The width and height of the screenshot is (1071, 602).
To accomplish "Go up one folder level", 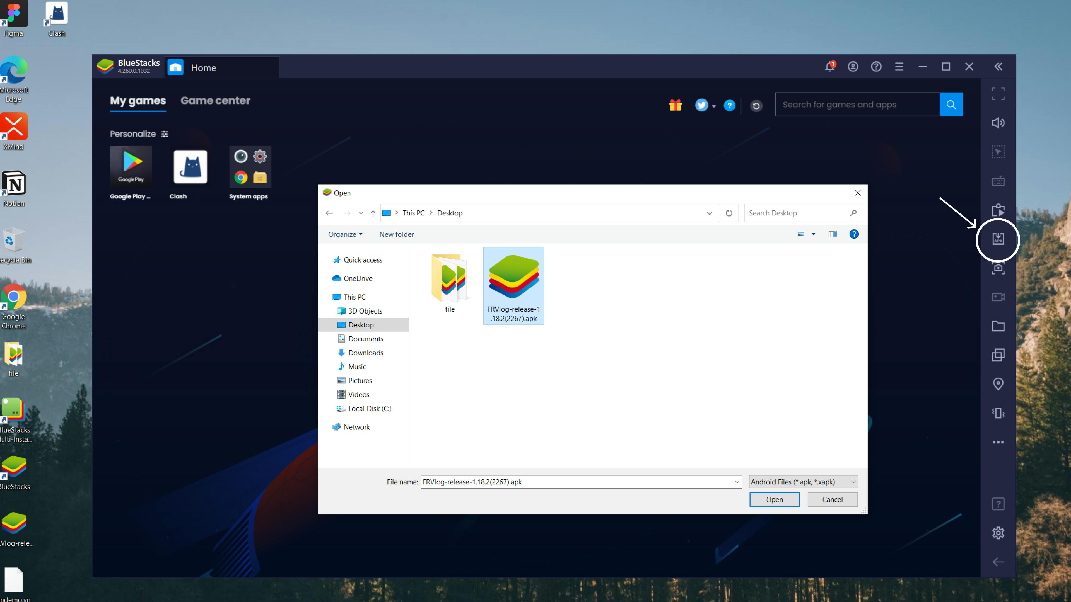I will (373, 213).
